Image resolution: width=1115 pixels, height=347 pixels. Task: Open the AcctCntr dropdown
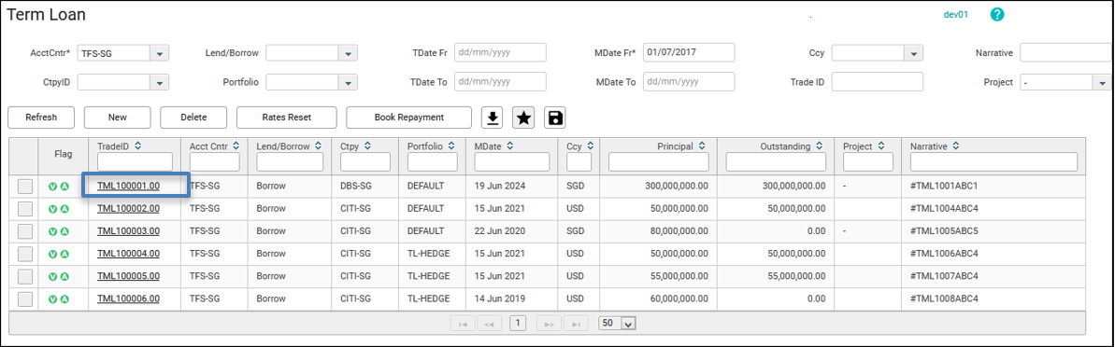[x=159, y=53]
